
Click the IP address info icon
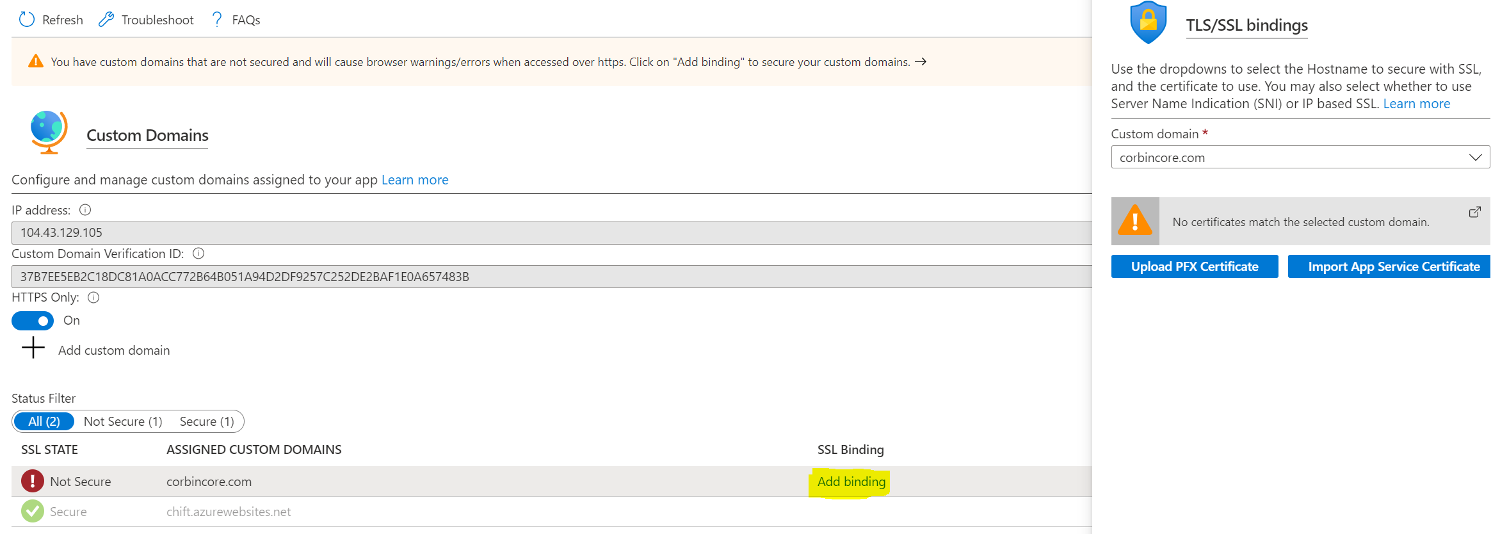pyautogui.click(x=85, y=210)
